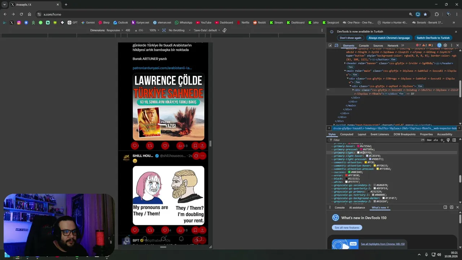462x260 pixels.
Task: Open the Lawrence Çölde article image
Action: [x=169, y=107]
